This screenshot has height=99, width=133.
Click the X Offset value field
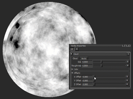point(87,77)
